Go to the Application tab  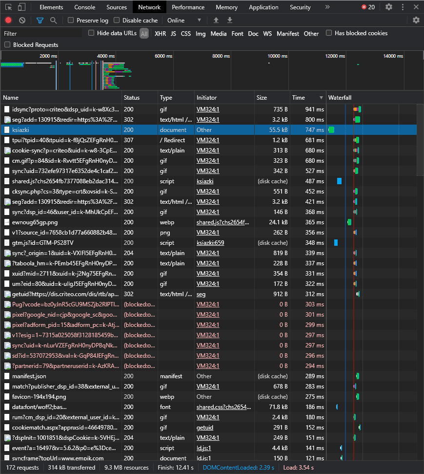click(263, 7)
